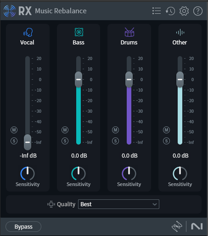Mute the Vocal channel
Screen dimensions: 208x236
14,130
